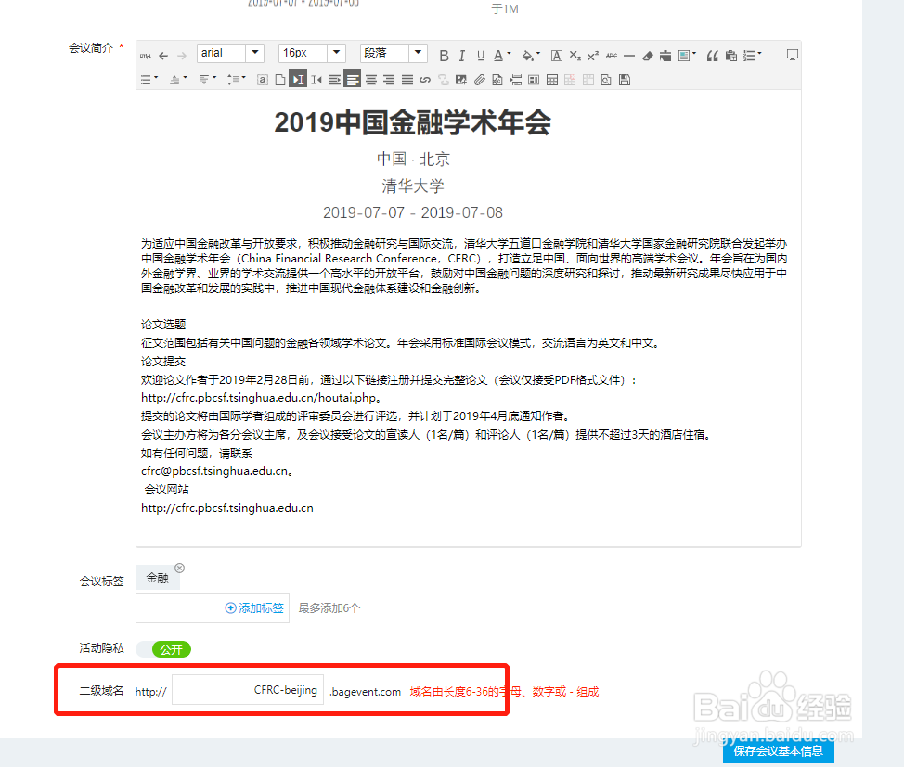The image size is (904, 767).
Task: Insert a page break
Action: tap(515, 80)
